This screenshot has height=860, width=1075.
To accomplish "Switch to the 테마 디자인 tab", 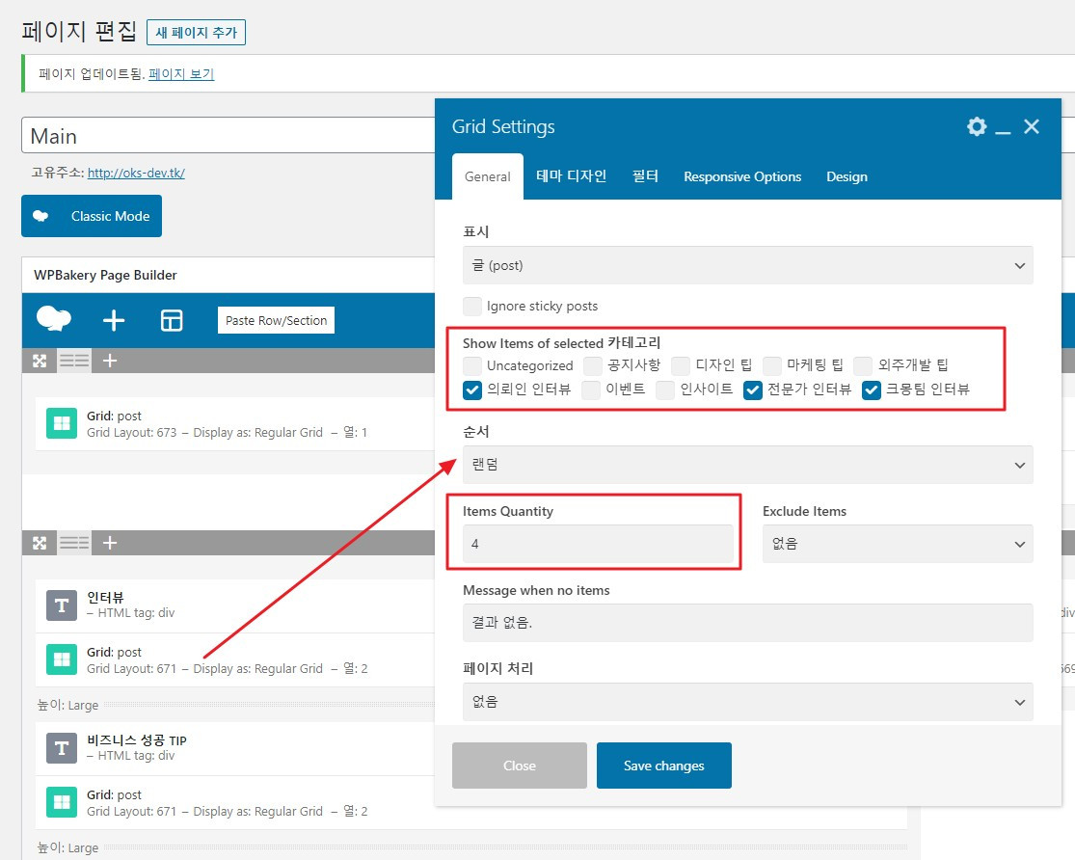I will (571, 176).
